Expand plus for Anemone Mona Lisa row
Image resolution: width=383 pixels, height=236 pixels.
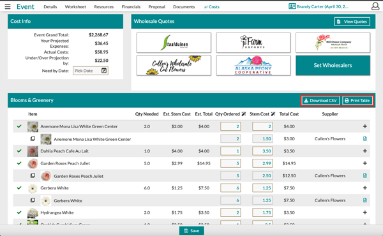(365, 126)
